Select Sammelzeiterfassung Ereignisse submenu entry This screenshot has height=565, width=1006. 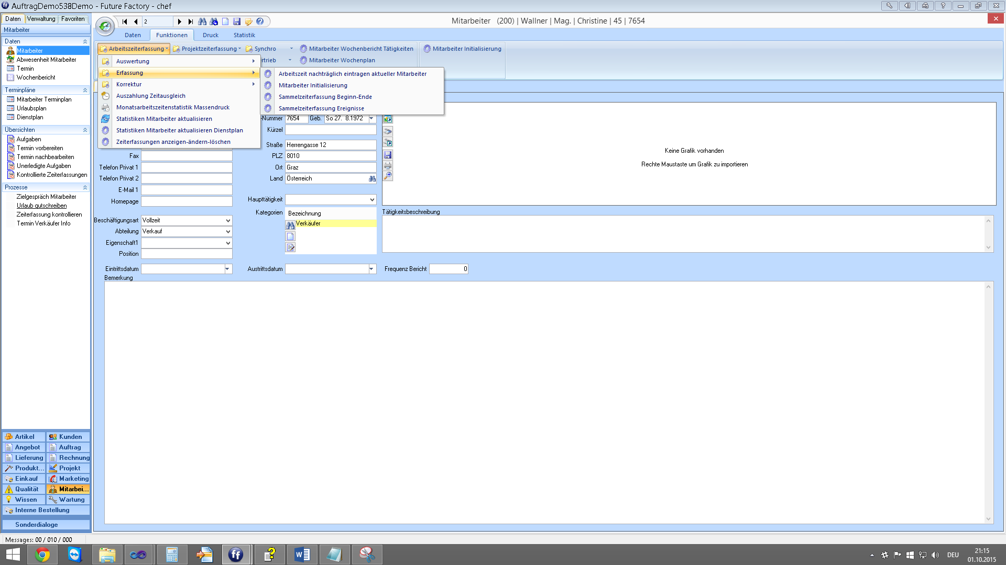(x=321, y=108)
